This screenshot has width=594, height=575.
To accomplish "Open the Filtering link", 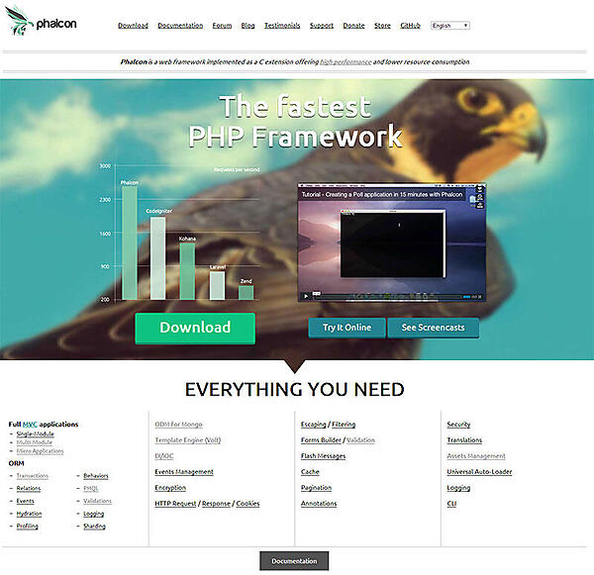I will [x=344, y=425].
